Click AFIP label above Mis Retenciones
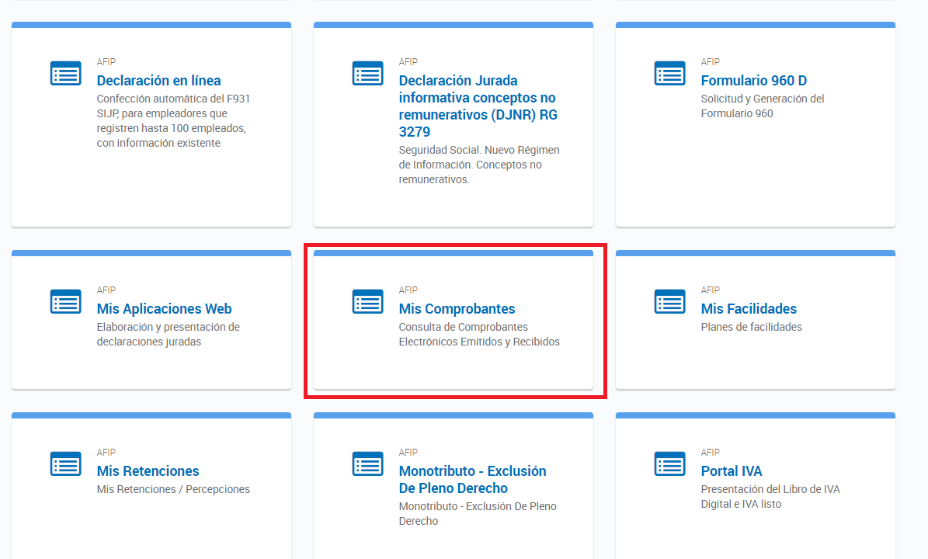This screenshot has height=559, width=928. (x=106, y=452)
